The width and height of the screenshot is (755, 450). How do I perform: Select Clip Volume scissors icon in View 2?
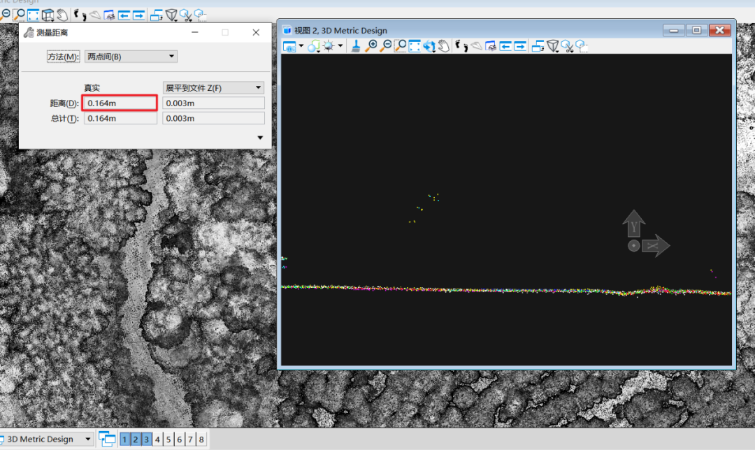[568, 46]
